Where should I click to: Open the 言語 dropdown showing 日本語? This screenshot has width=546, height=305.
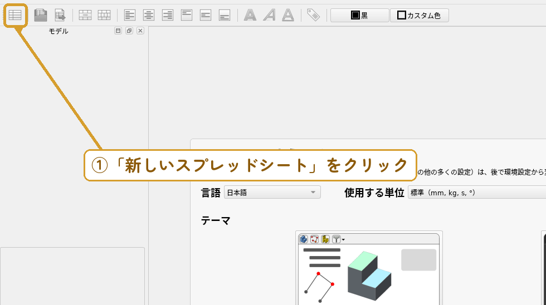272,193
